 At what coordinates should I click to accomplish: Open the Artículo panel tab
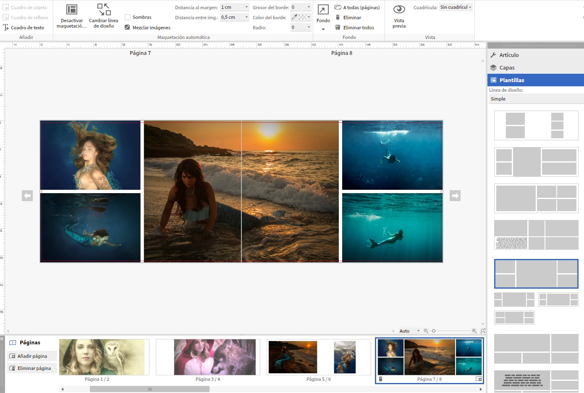click(x=509, y=55)
